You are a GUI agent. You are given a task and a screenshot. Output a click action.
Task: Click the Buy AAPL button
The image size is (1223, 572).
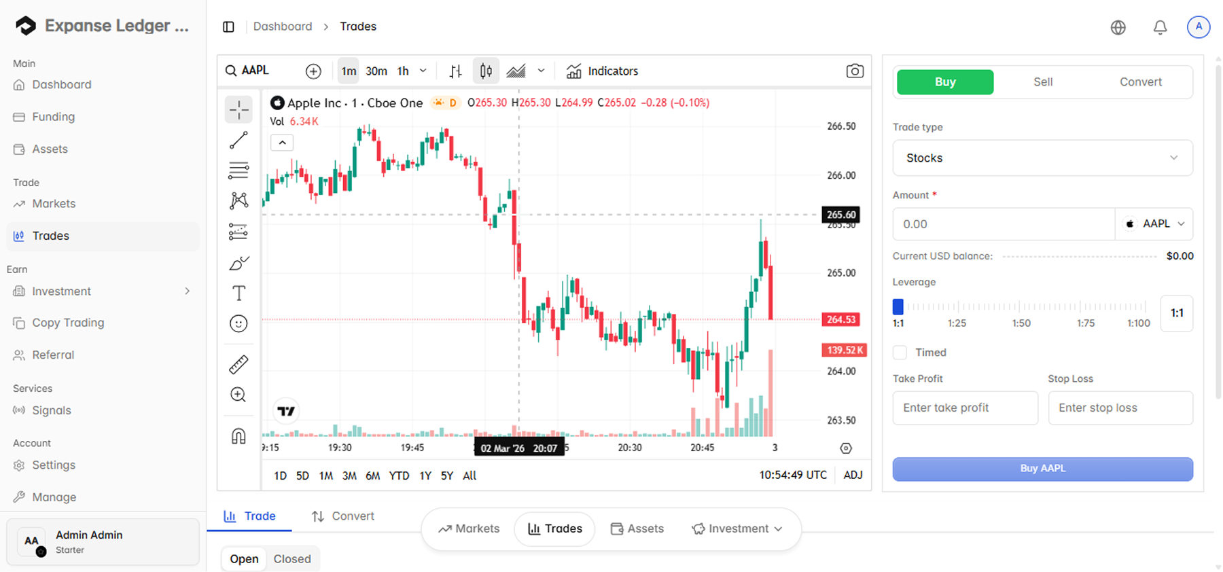click(x=1042, y=469)
